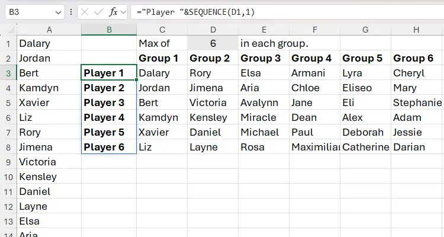Screen dimensions: 444x237
Task: Click into the formula bar text
Action: click(x=284, y=12)
